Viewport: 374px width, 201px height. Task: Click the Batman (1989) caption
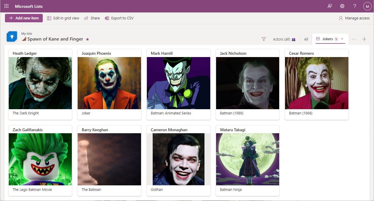(x=231, y=113)
